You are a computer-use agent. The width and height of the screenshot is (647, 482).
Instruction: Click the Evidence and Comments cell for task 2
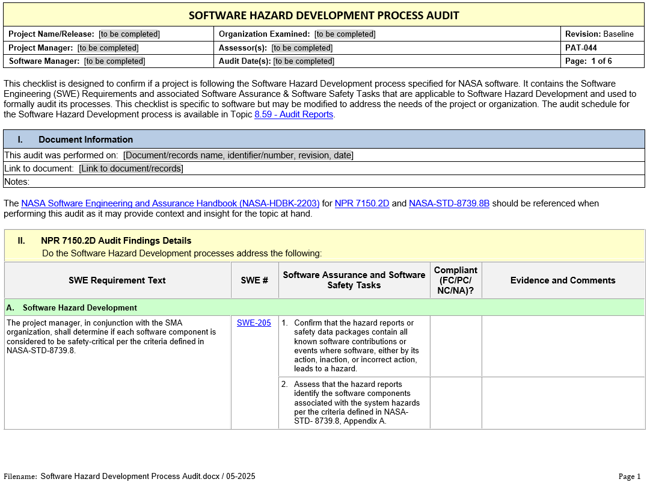[563, 403]
